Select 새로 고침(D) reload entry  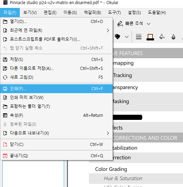(x=56, y=77)
